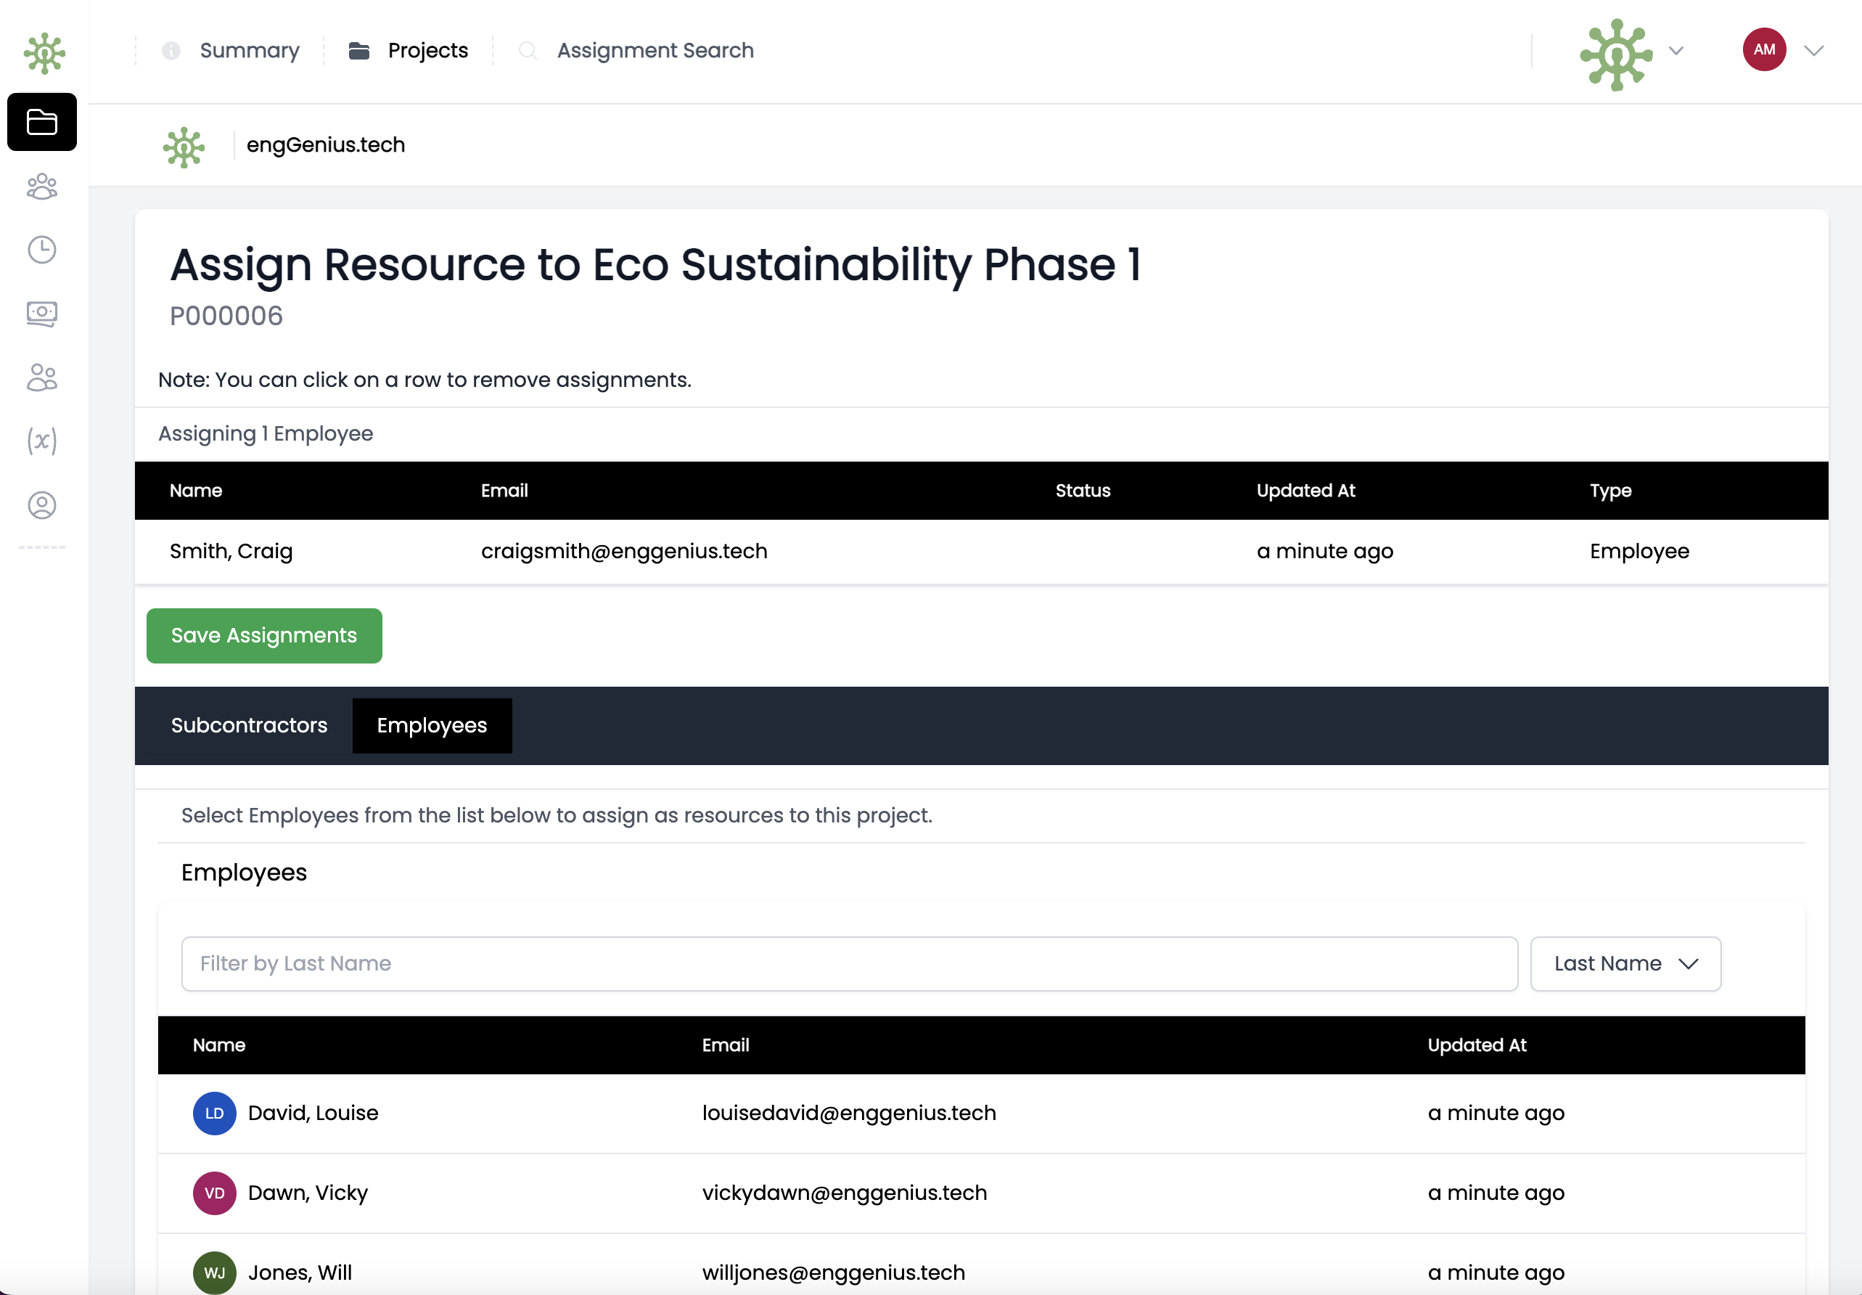
Task: Select the David, Louise employee row
Action: tap(980, 1114)
